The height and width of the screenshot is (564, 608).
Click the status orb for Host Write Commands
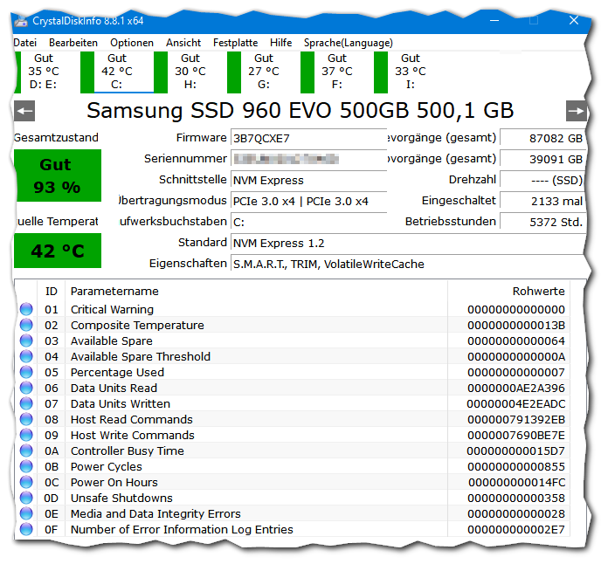[x=26, y=435]
